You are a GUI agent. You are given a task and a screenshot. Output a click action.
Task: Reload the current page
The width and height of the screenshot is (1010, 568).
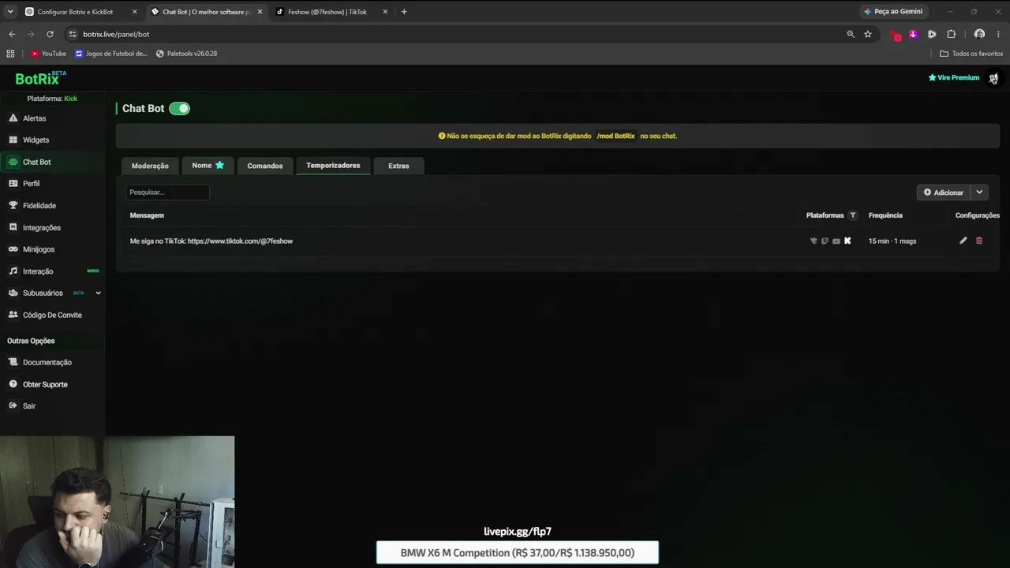coord(50,34)
